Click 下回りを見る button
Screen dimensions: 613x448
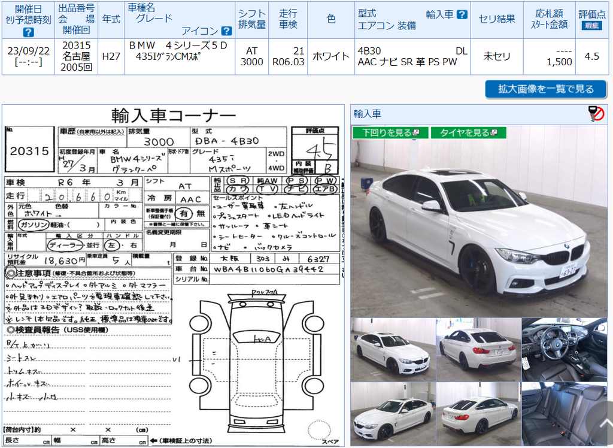pos(390,132)
